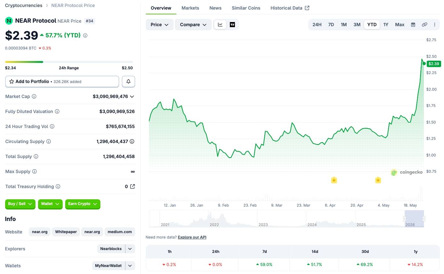
Task: Open MyNearWallet link
Action: pyautogui.click(x=108, y=266)
